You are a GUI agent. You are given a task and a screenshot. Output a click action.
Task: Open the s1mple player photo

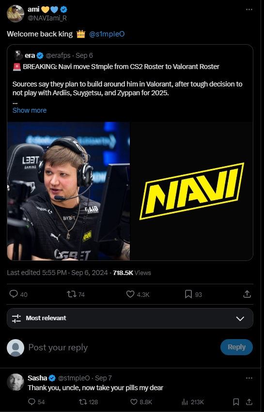click(68, 191)
